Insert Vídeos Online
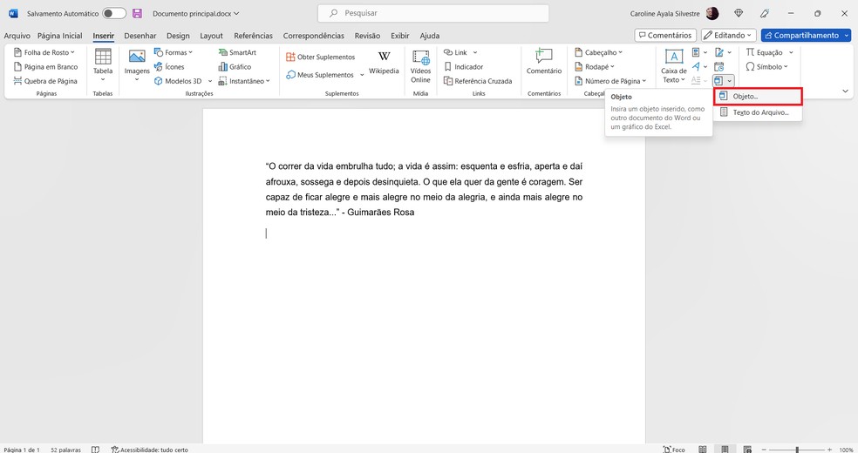The height and width of the screenshot is (453, 858). pos(420,66)
